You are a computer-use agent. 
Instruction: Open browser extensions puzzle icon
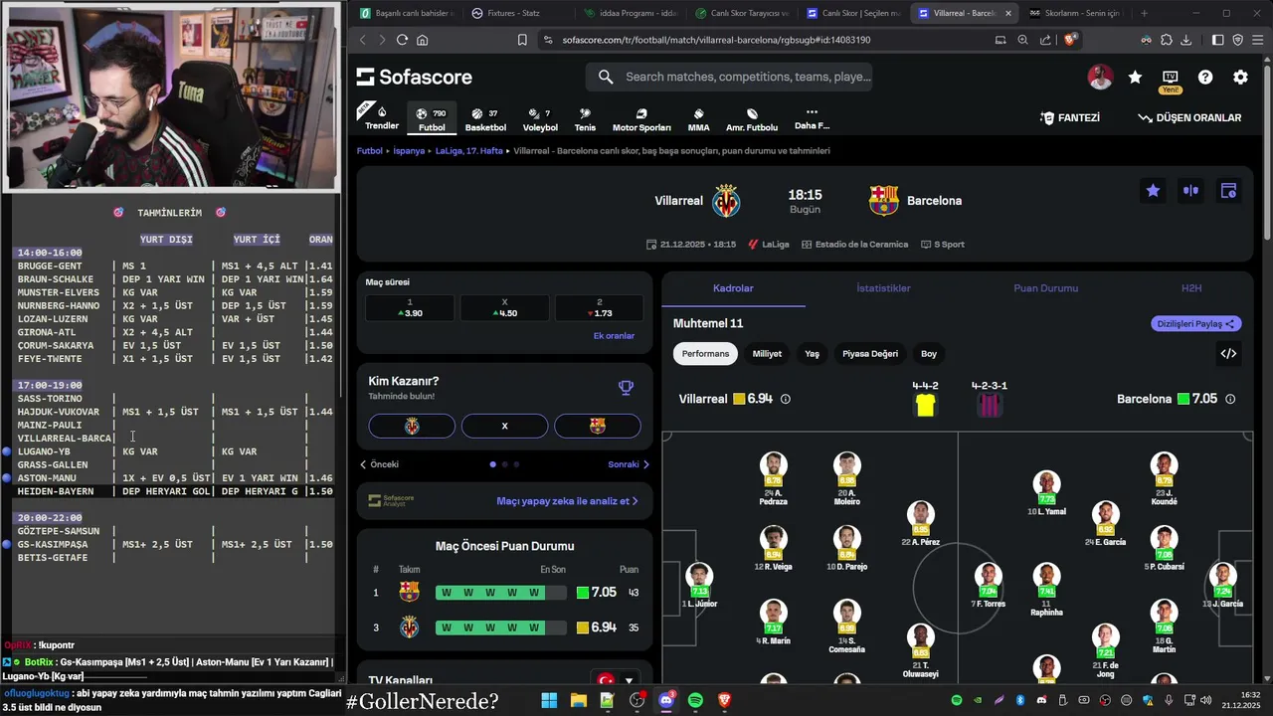pos(1166,40)
